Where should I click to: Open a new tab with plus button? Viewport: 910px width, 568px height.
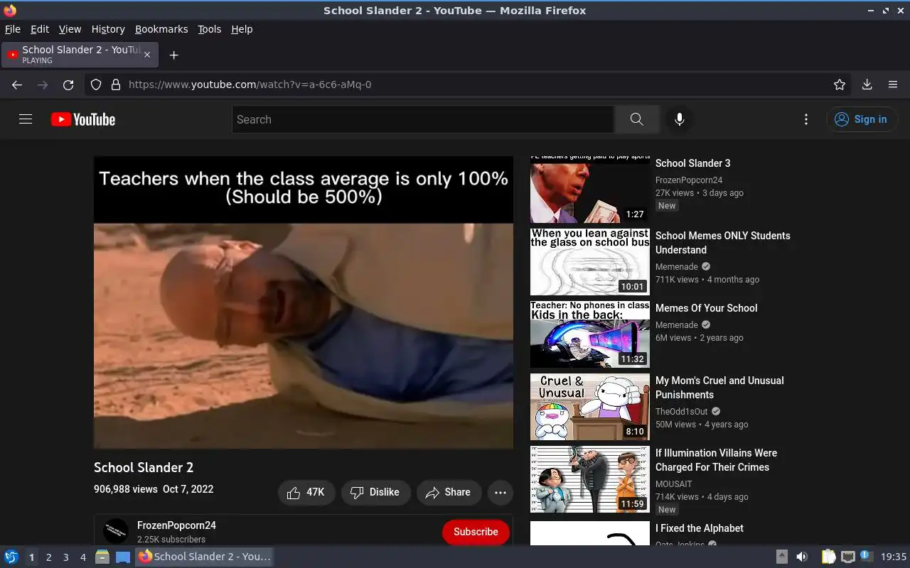point(173,55)
